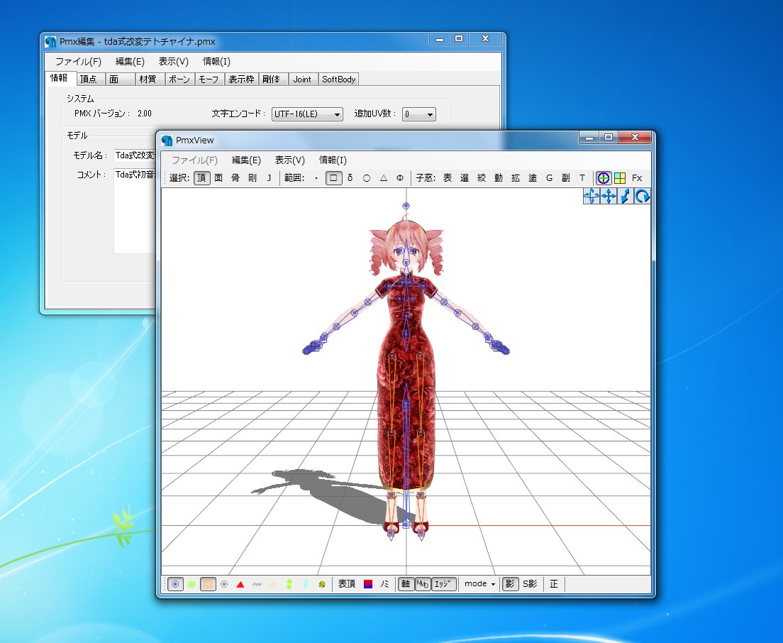Viewport: 783px width, 643px height.
Task: Switch to the SoftBody tab
Action: tap(338, 79)
